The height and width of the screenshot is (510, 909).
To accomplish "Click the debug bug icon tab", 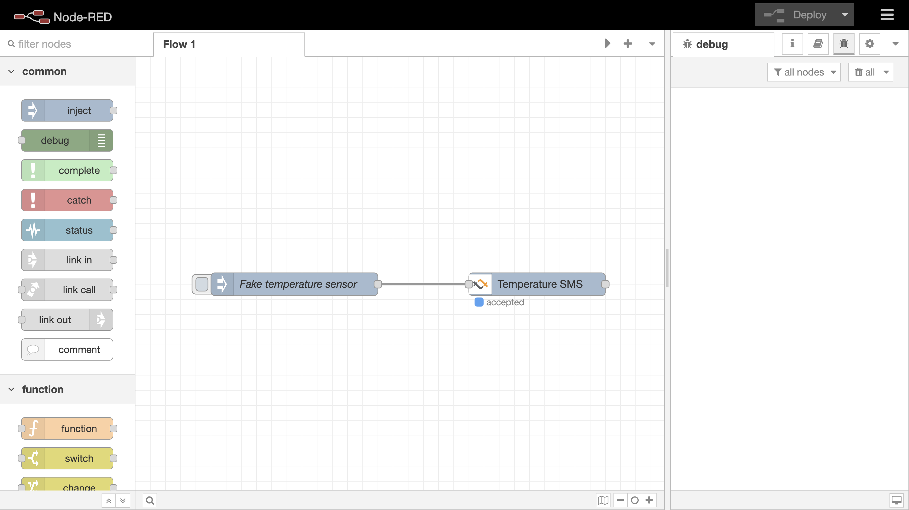I will click(x=844, y=44).
